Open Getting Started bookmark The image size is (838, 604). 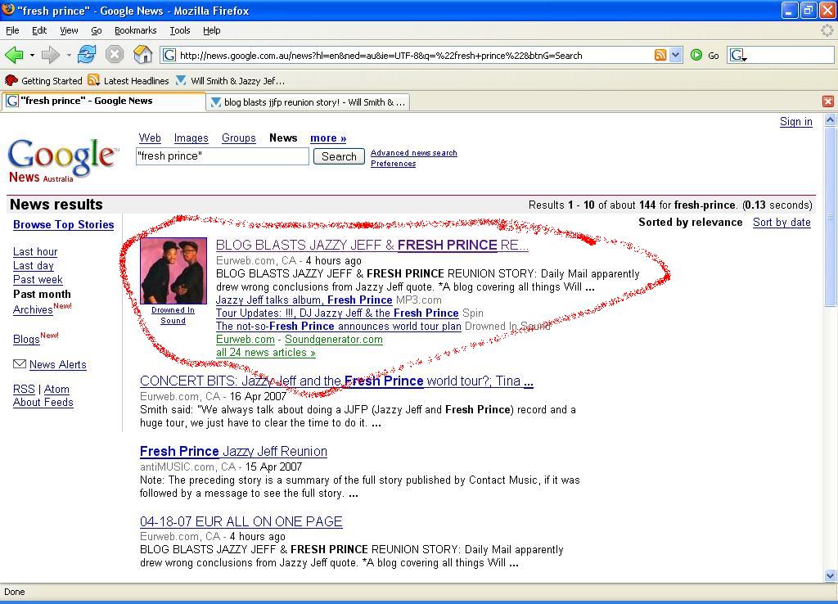pyautogui.click(x=43, y=81)
